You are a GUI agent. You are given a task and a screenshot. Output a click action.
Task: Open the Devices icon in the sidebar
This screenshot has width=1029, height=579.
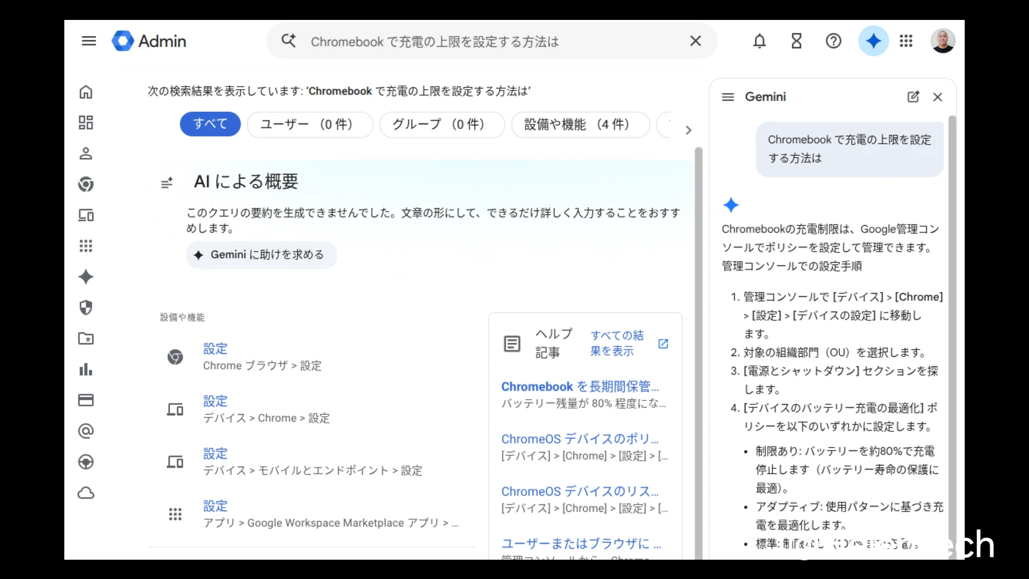pyautogui.click(x=86, y=215)
